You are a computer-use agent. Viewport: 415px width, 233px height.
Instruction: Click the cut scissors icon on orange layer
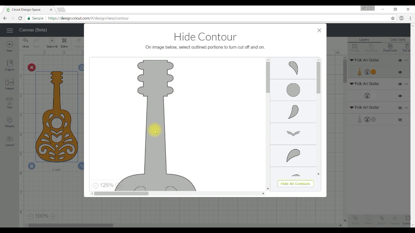tap(367, 72)
